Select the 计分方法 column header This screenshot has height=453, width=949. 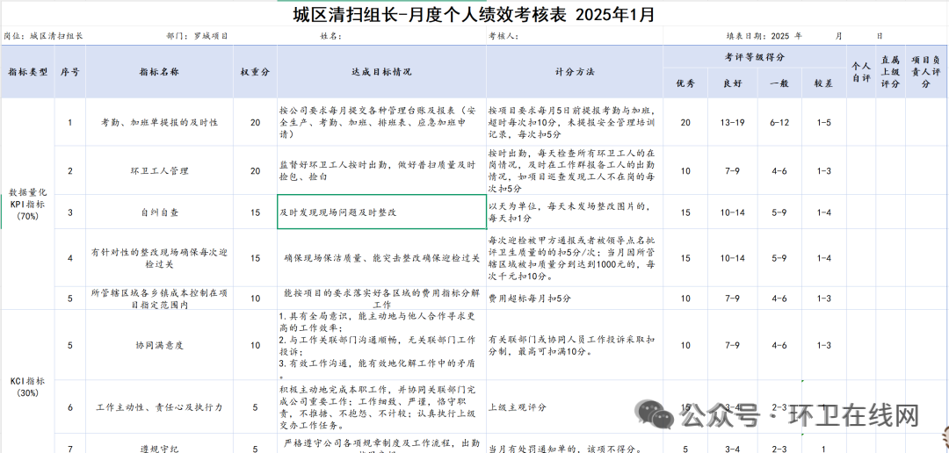575,72
